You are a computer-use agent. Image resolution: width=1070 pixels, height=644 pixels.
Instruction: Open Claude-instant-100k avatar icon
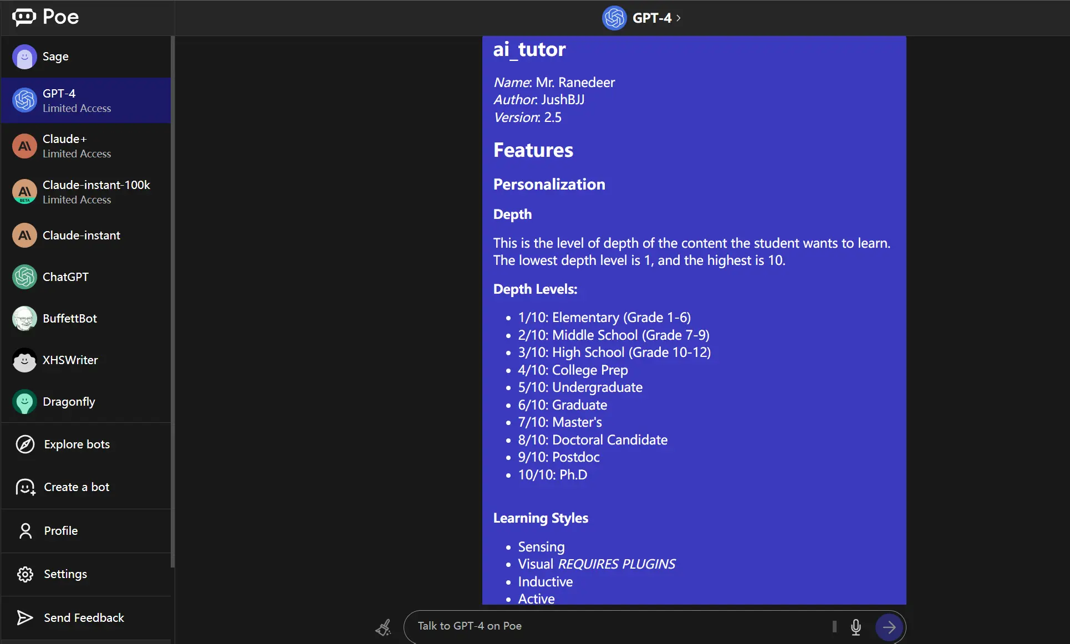pyautogui.click(x=24, y=192)
